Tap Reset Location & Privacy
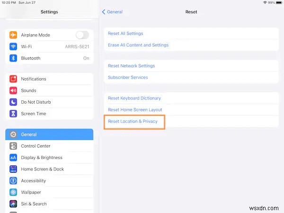The image size is (284, 213). coord(191,121)
